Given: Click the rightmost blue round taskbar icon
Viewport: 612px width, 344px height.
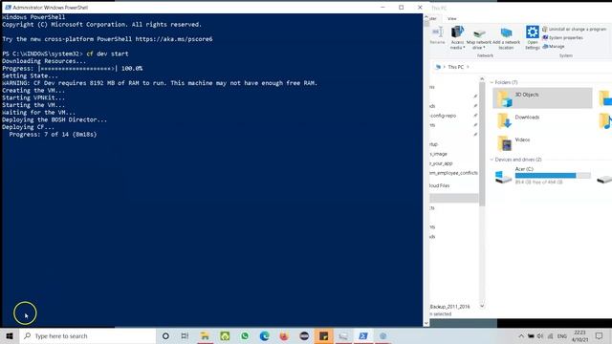Looking at the screenshot, I should pyautogui.click(x=383, y=335).
